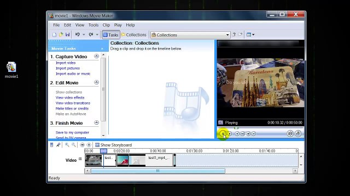The width and height of the screenshot is (350, 196).
Task: Pause the preview playback
Action: 223,134
